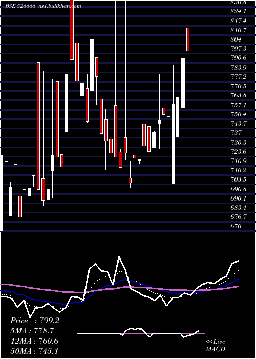Select the 790.6 price axis label
The width and height of the screenshot is (256, 359).
point(239,58)
